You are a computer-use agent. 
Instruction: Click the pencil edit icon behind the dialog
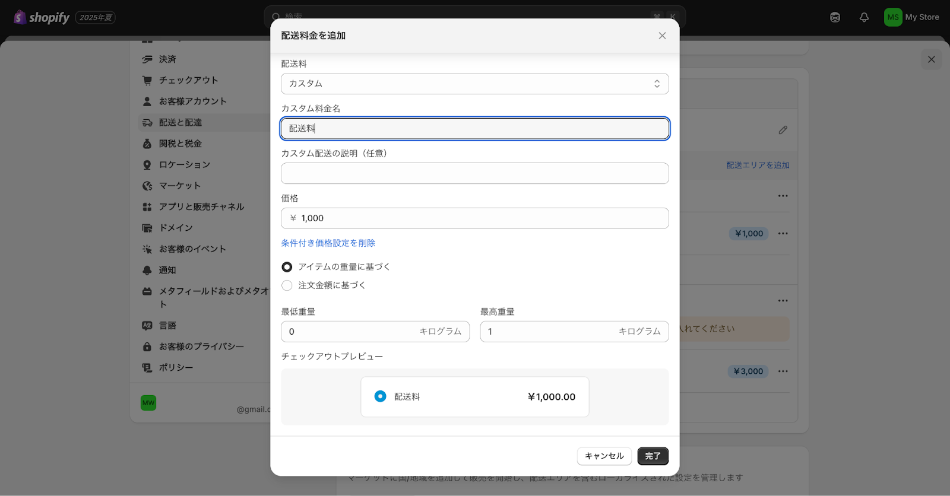pyautogui.click(x=783, y=130)
